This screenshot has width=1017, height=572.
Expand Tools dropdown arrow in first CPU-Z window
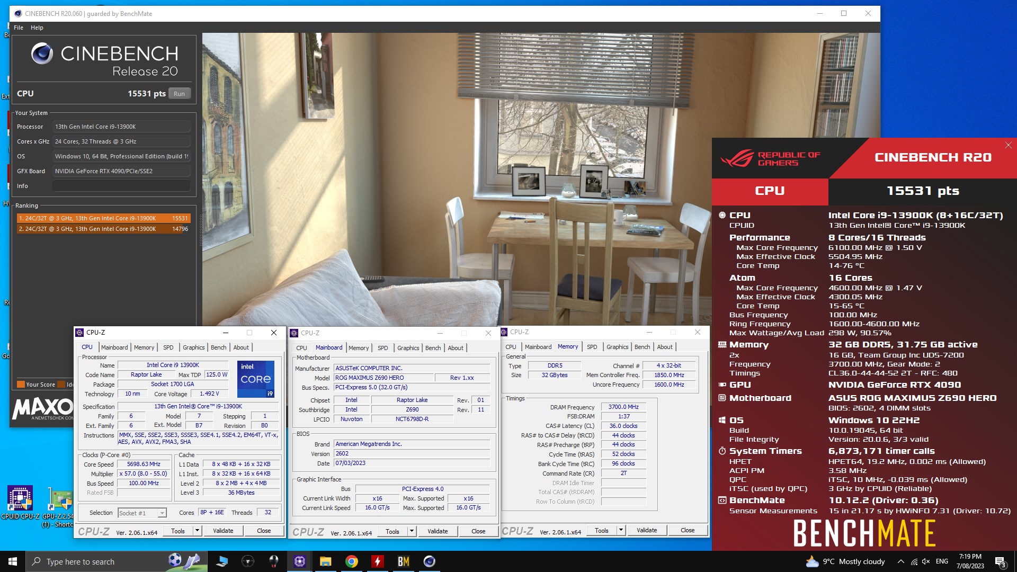(x=197, y=531)
